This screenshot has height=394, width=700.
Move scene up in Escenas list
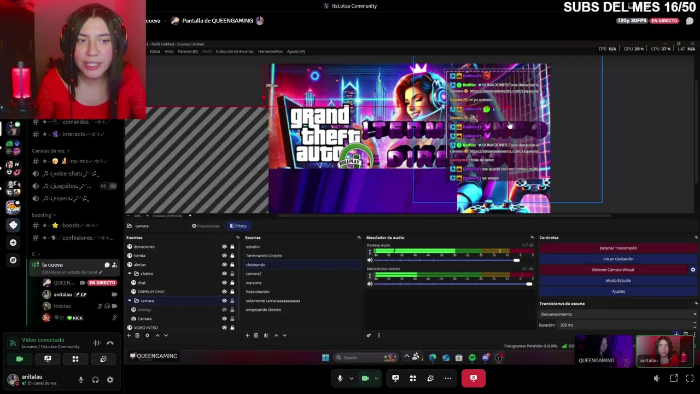276,335
